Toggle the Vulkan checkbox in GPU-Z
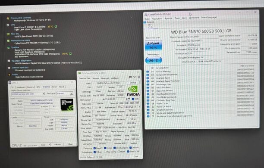This screenshot has height=168, width=264. tap(94, 152)
